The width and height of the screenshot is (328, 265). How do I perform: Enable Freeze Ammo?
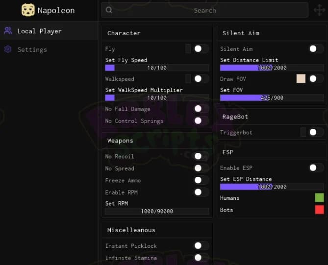tap(201, 180)
